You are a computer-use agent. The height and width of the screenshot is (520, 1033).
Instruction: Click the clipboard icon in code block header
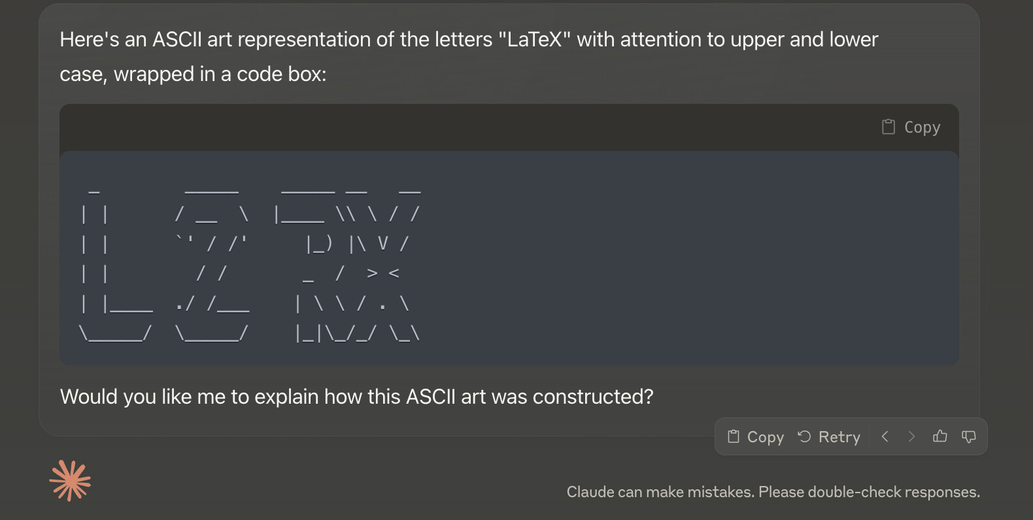point(888,127)
